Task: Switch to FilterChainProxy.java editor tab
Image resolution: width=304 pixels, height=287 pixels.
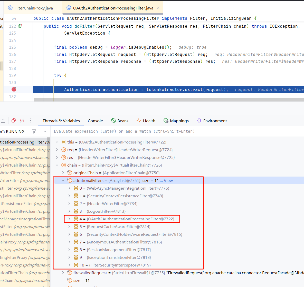Action: point(31,8)
